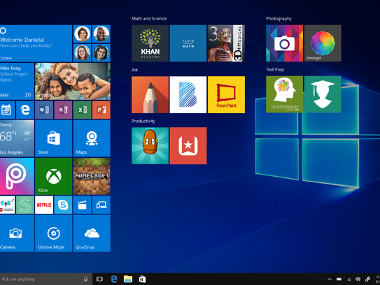
Task: Select the top-left contact photo
Action: (x=82, y=34)
